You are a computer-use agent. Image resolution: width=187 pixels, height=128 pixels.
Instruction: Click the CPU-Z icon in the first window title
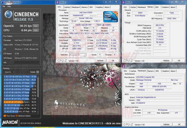[57, 2]
